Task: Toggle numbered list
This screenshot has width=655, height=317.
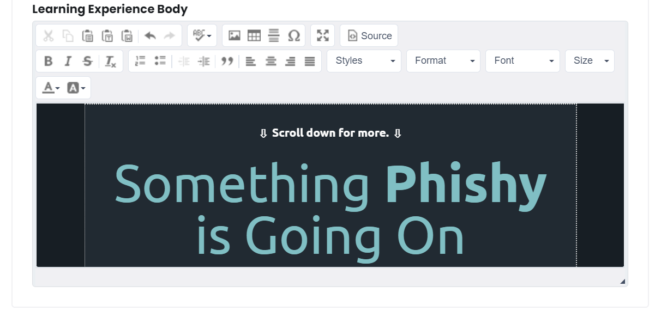Action: point(141,61)
